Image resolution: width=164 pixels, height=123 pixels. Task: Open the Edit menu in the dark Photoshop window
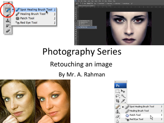(x=81, y=1)
